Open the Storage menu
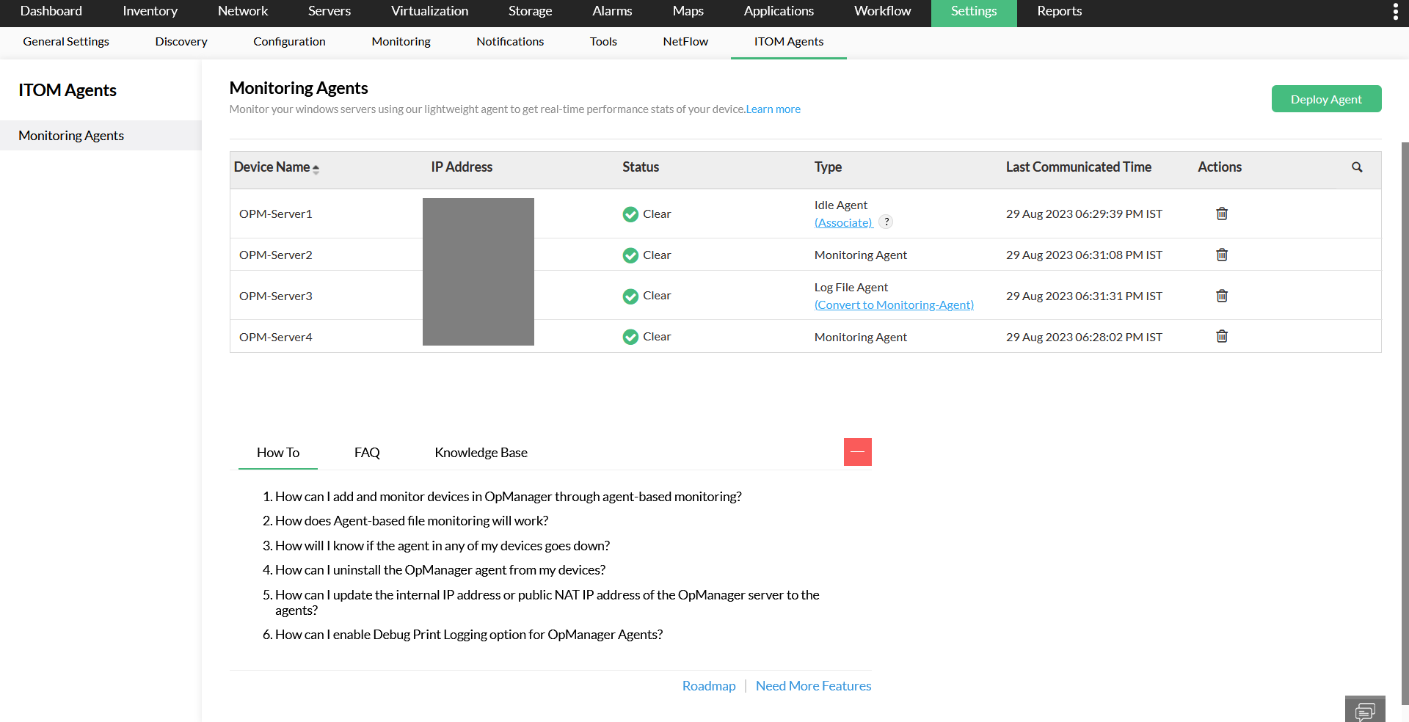The height and width of the screenshot is (722, 1409). point(531,11)
